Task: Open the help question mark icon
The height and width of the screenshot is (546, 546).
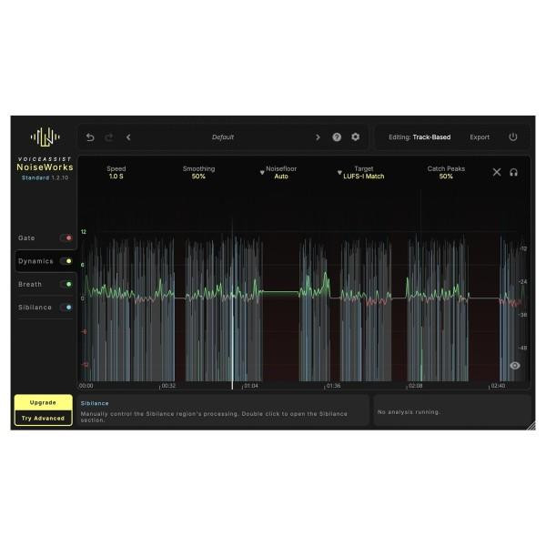Action: (x=337, y=136)
